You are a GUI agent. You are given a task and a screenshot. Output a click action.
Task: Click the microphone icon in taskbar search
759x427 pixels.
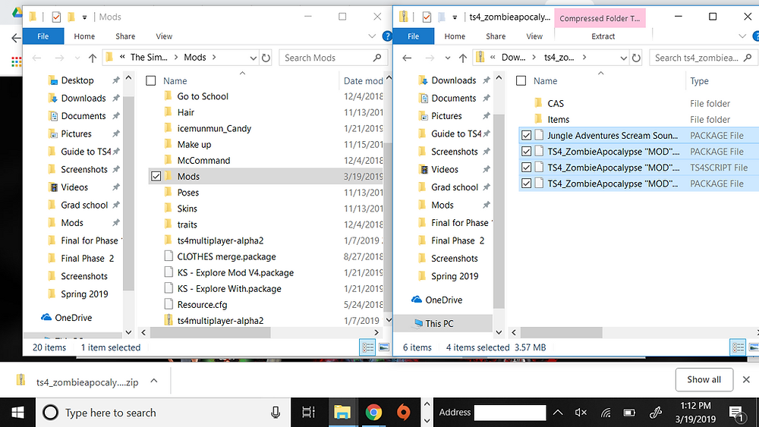(276, 413)
